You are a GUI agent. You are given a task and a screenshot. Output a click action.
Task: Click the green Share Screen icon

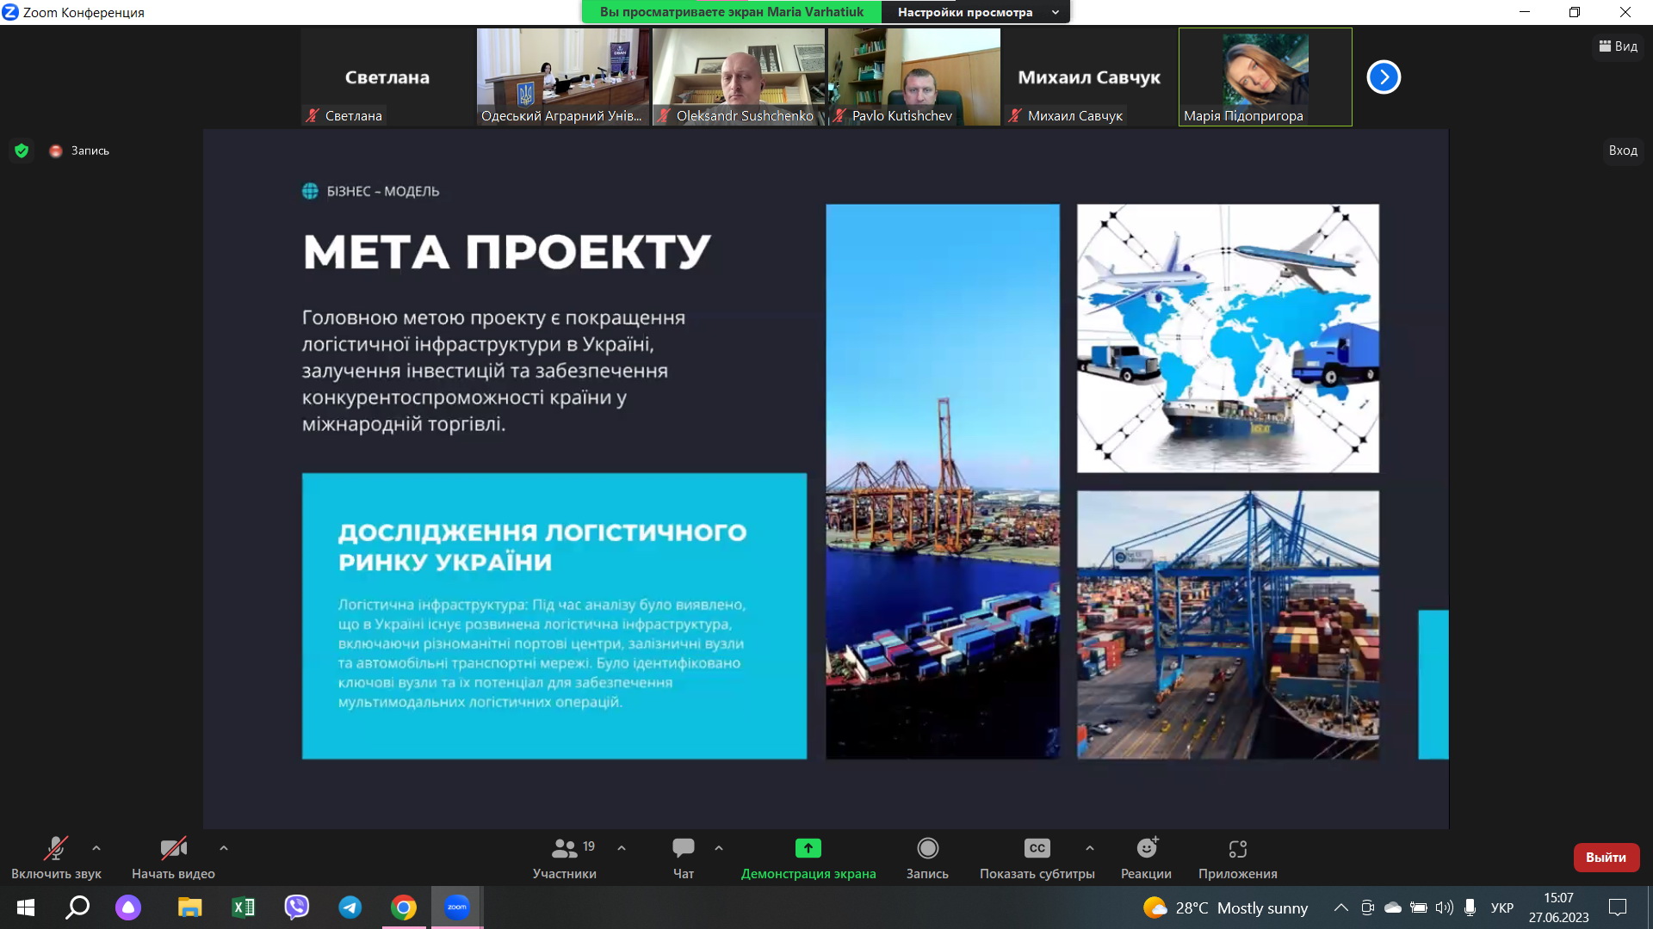click(808, 849)
